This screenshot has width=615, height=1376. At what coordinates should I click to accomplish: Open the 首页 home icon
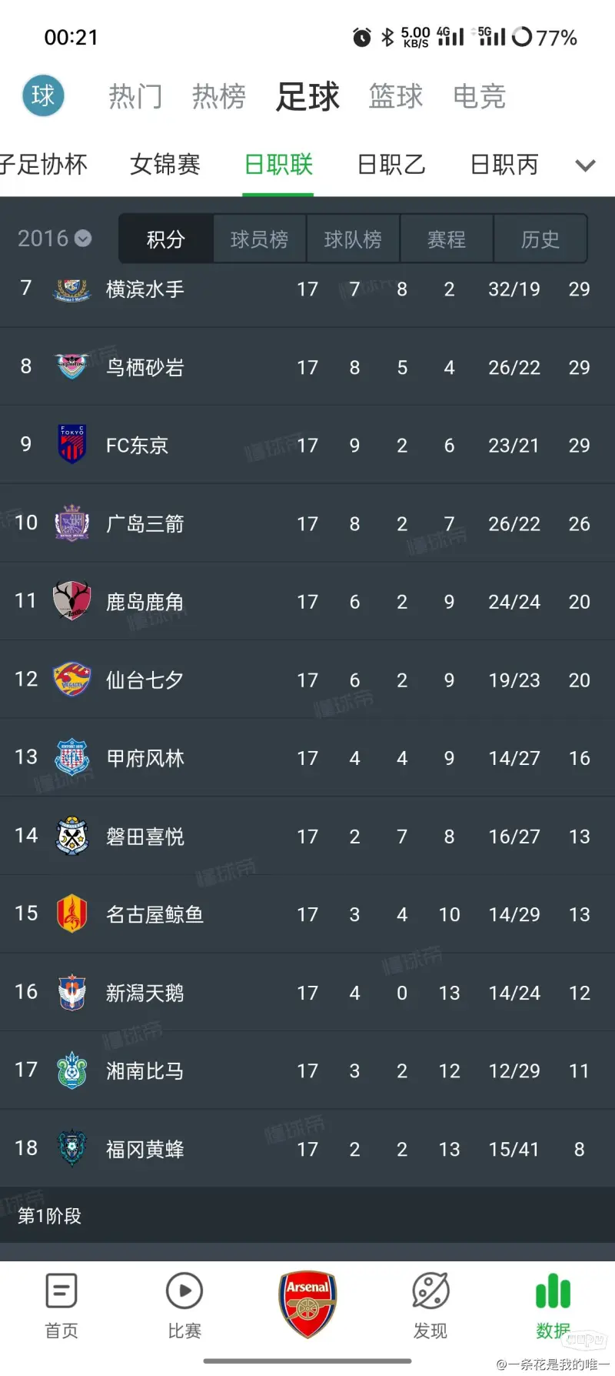pos(61,1291)
